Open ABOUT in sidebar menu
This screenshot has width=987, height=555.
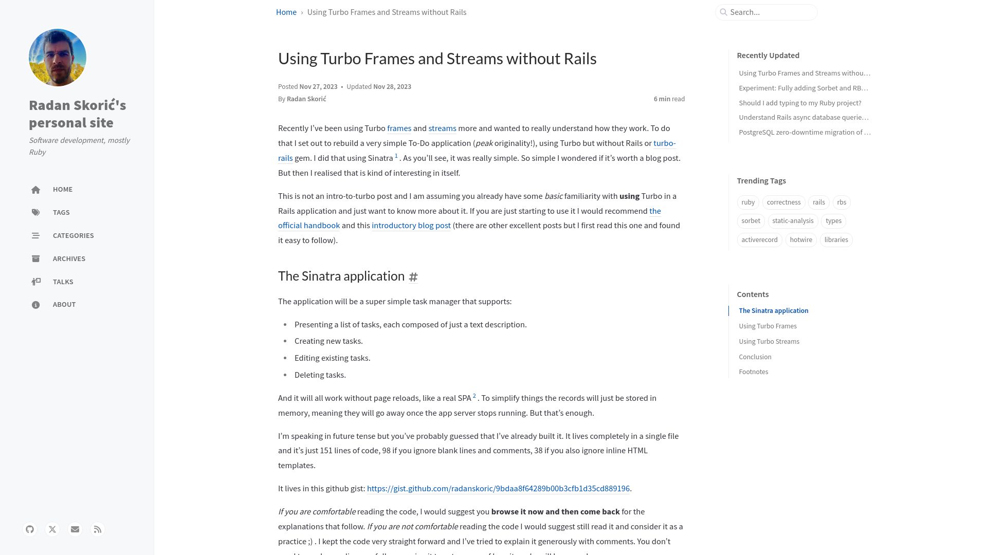coord(64,305)
